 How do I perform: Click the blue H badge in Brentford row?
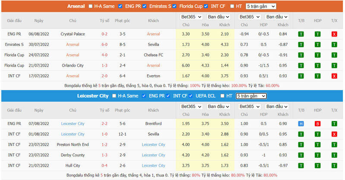click(301, 124)
